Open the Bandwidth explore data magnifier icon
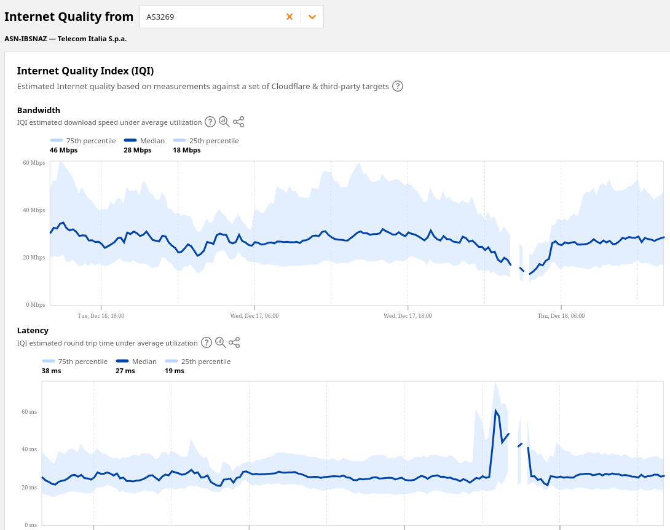 [x=224, y=122]
